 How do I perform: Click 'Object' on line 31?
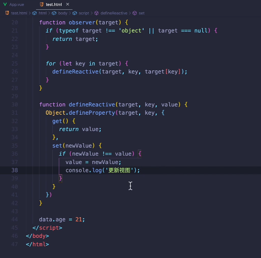[56, 113]
